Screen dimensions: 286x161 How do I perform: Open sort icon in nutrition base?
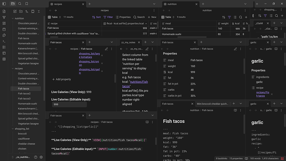(x=224, y=17)
